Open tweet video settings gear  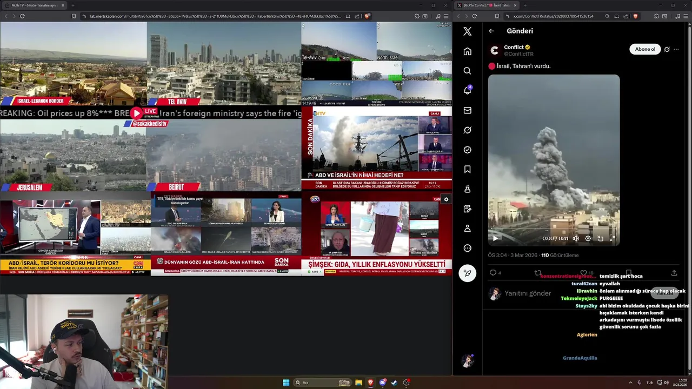(588, 238)
